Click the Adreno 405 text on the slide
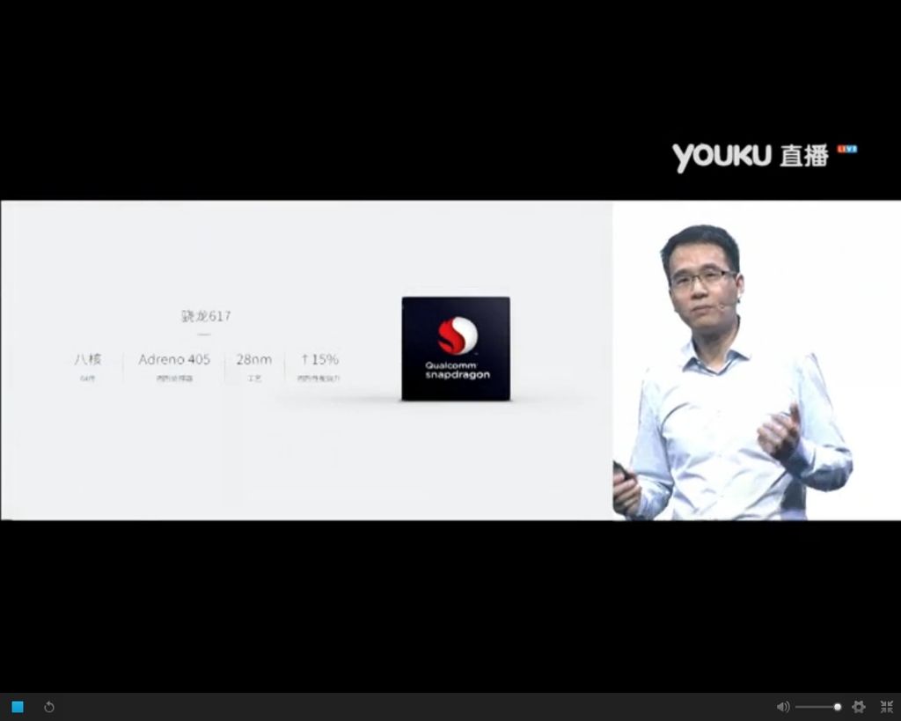Image resolution: width=901 pixels, height=721 pixels. click(x=174, y=359)
